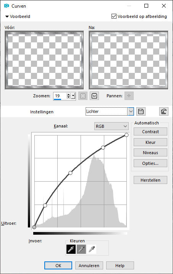
Task: Open the Opties... dialog button
Action: (x=150, y=163)
